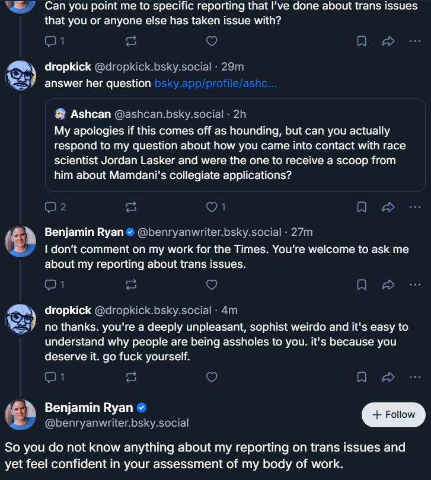Toggle bookmark on dropkick's 29m post
This screenshot has height=480, width=431.
click(362, 207)
